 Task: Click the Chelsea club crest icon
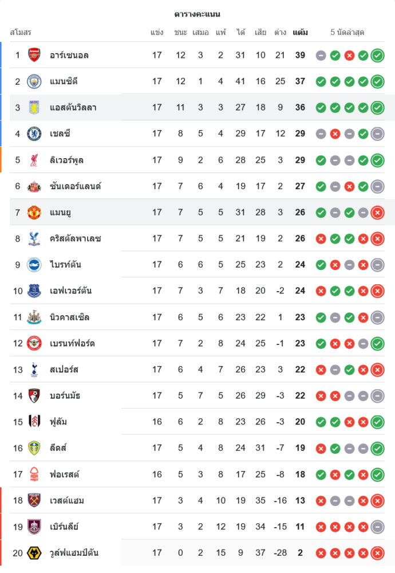pos(34,134)
